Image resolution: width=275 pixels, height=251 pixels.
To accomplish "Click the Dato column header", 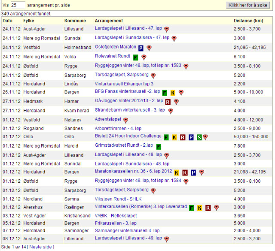I will tap(8, 21).
